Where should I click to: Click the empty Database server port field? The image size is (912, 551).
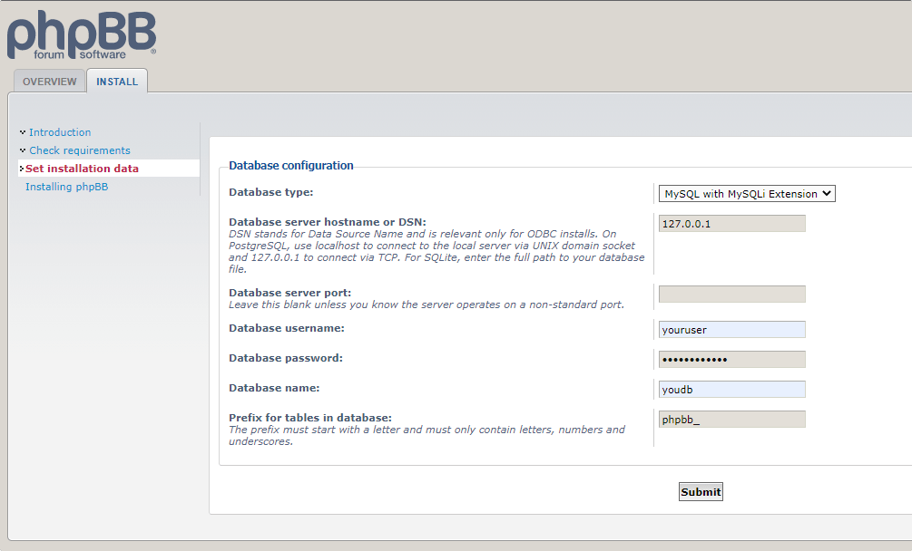click(731, 293)
